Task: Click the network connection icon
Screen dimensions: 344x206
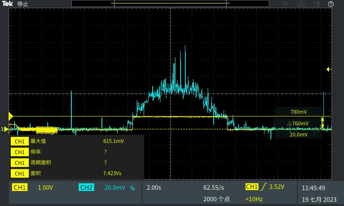Action: pos(301,4)
